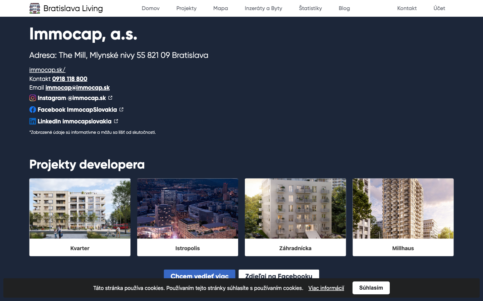
Task: Open Immocap's Instagram icon
Action: click(x=33, y=98)
